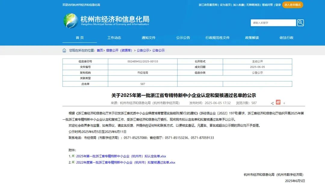Open the 政策解读 navigation tab
The height and width of the screenshot is (189, 325).
tap(252, 38)
